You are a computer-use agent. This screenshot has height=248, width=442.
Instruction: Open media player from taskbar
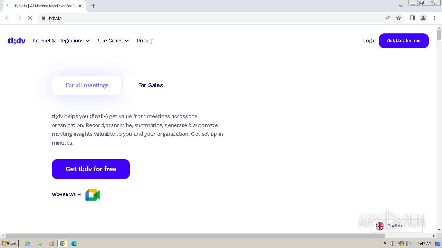(51, 244)
